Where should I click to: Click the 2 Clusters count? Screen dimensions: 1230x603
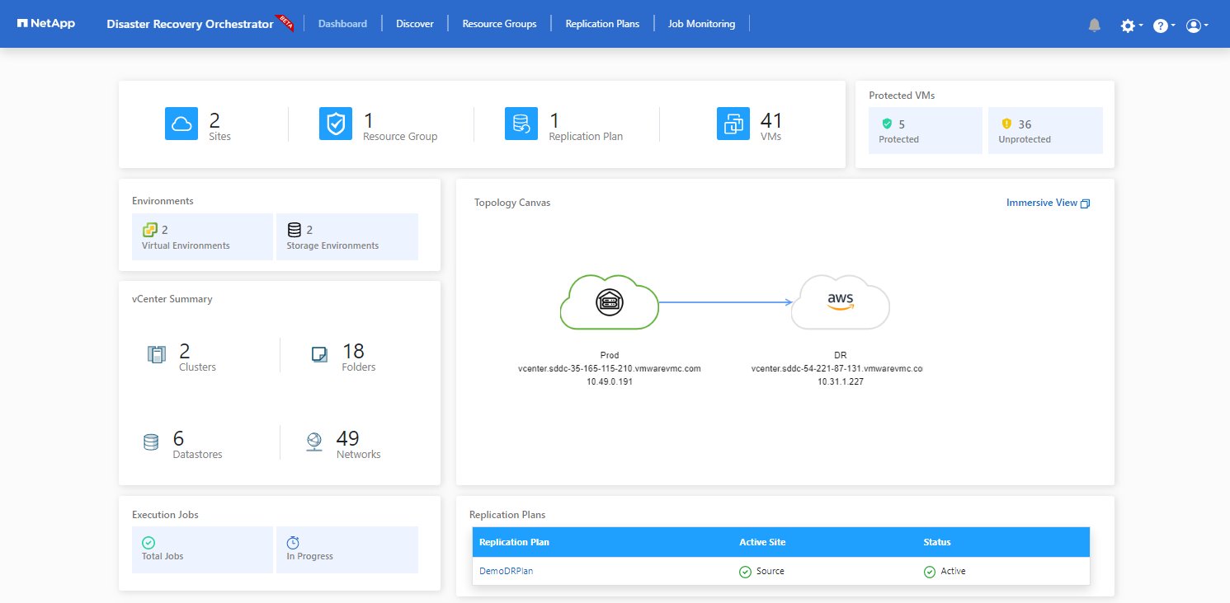point(185,351)
